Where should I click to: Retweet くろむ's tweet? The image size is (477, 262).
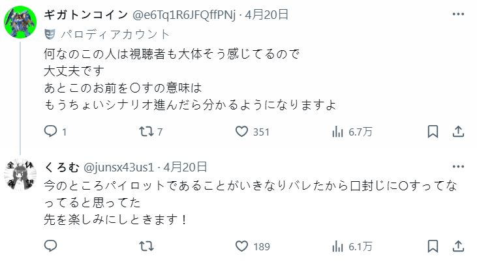pos(148,246)
